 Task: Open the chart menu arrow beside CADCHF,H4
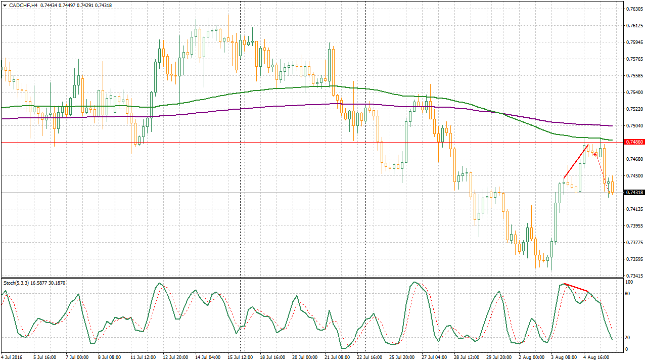tap(4, 5)
